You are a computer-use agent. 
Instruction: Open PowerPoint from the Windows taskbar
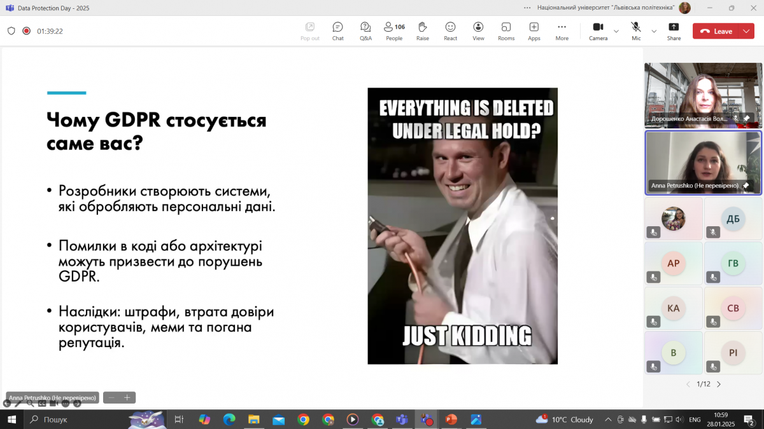[x=451, y=419]
